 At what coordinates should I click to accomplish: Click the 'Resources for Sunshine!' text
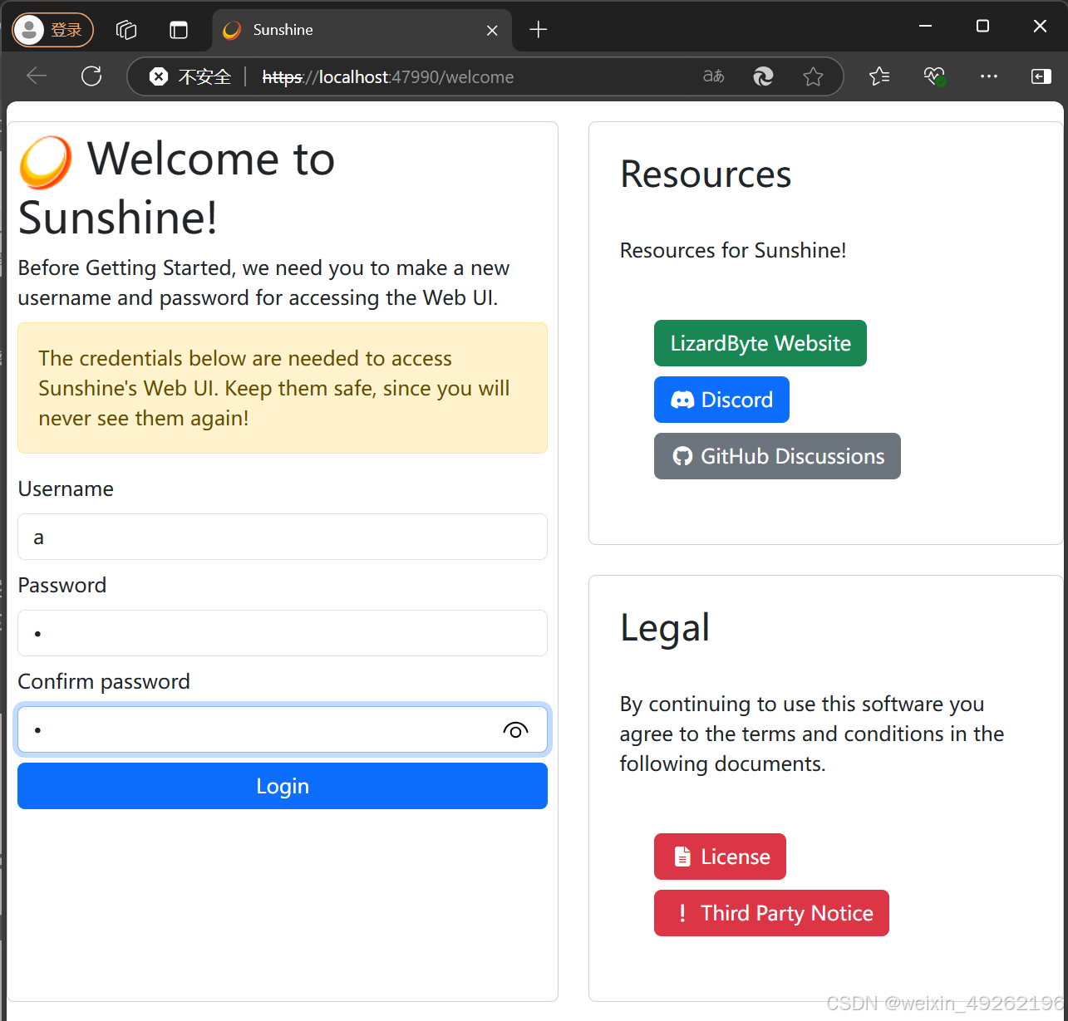733,250
